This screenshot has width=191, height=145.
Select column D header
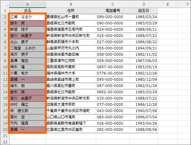144,4
